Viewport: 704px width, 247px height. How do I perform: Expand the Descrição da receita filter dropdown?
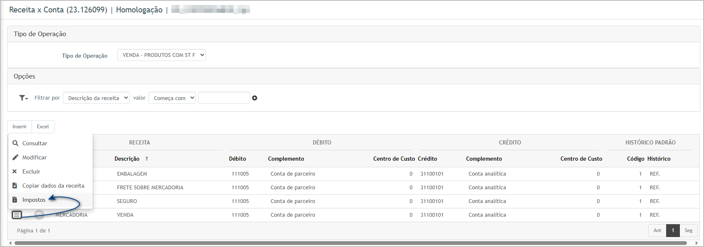tap(96, 98)
